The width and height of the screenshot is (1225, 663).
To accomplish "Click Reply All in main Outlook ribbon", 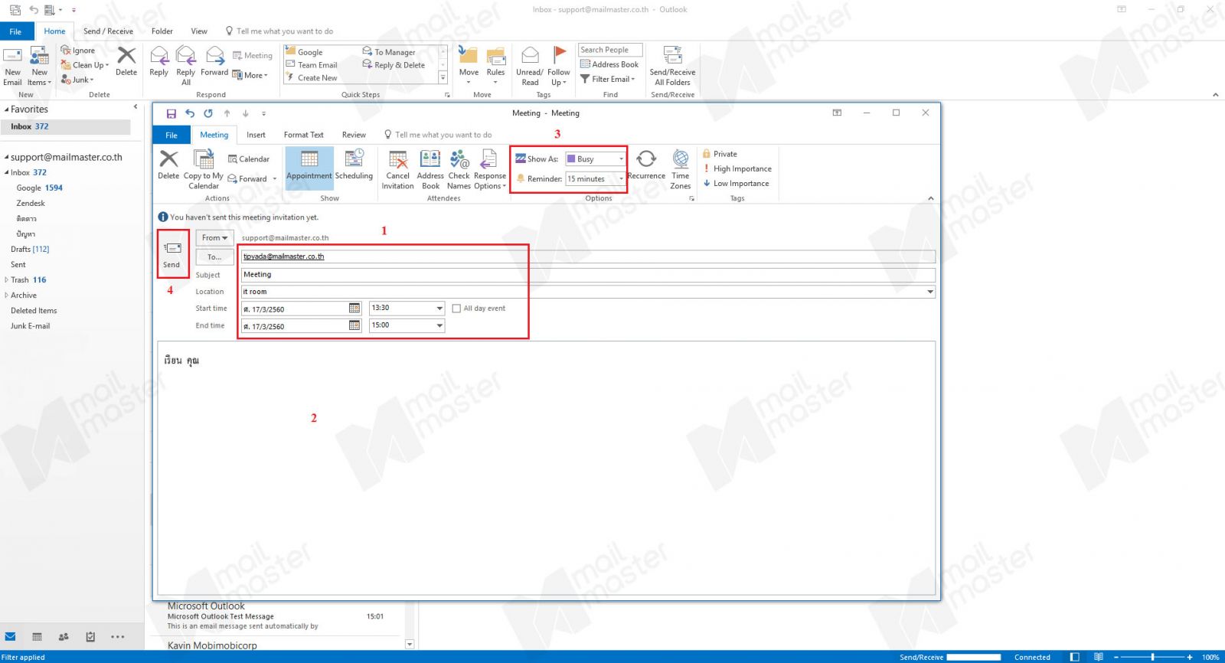I will [186, 67].
